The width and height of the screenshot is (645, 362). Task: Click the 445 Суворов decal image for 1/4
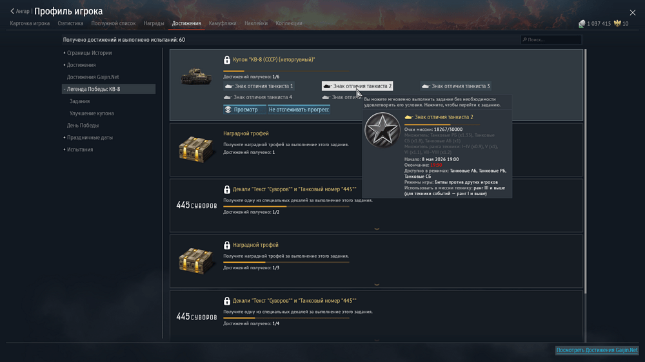(x=197, y=317)
